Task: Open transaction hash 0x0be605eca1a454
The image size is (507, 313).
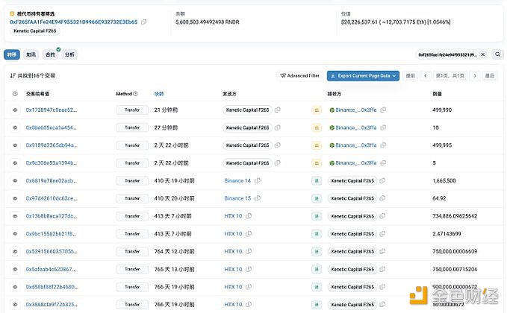Action: click(51, 127)
